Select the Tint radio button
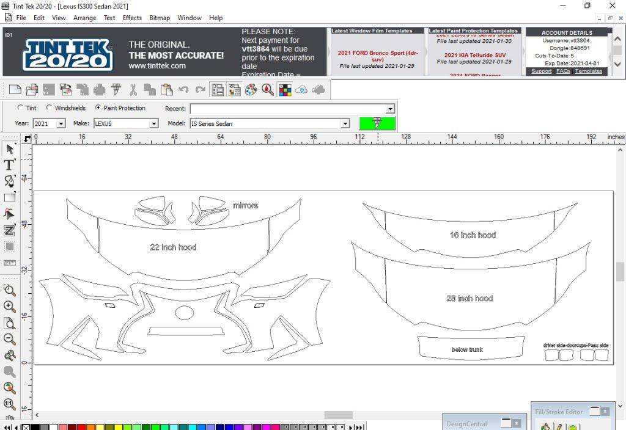The height and width of the screenshot is (430, 626). (20, 107)
